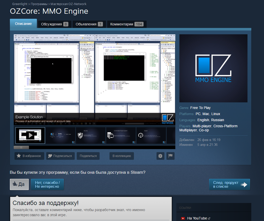Click Greenlight in the breadcrumb

coord(20,4)
